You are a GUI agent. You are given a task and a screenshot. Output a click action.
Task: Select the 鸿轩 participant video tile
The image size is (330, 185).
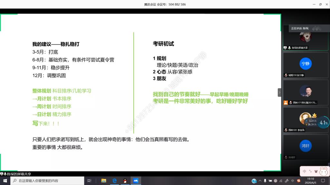305,145
